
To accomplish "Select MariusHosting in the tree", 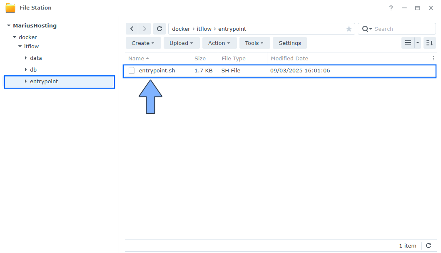I will point(35,25).
